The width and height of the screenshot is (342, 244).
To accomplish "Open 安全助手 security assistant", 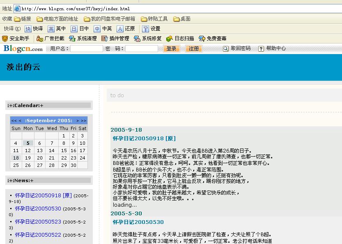I will click(x=5, y=39).
